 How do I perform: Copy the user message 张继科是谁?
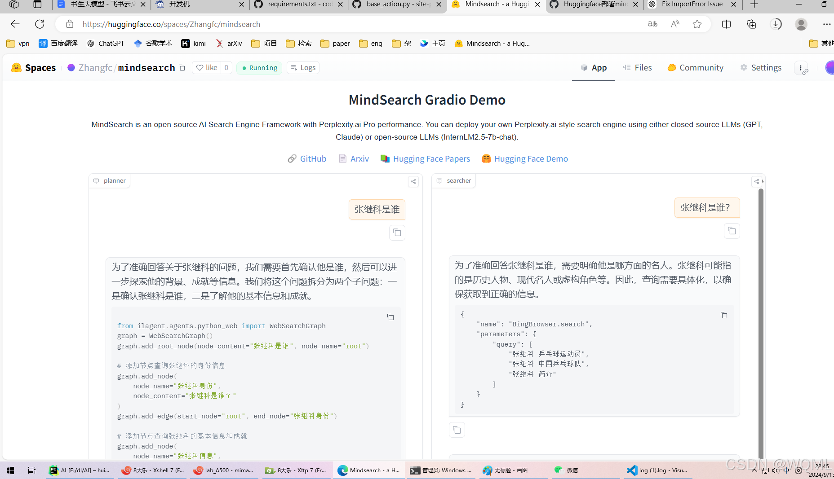[397, 233]
